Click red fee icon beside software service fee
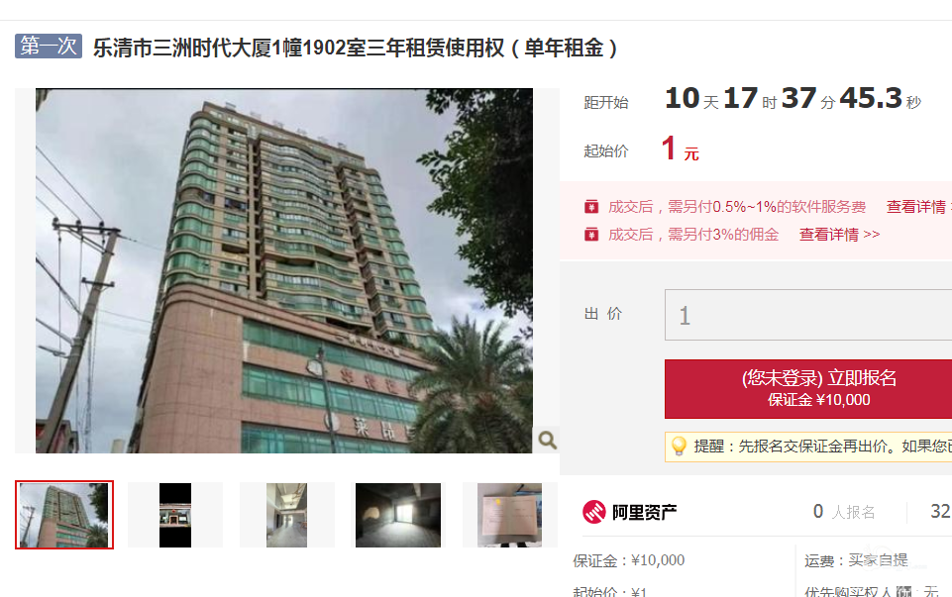952x597 pixels. [591, 207]
